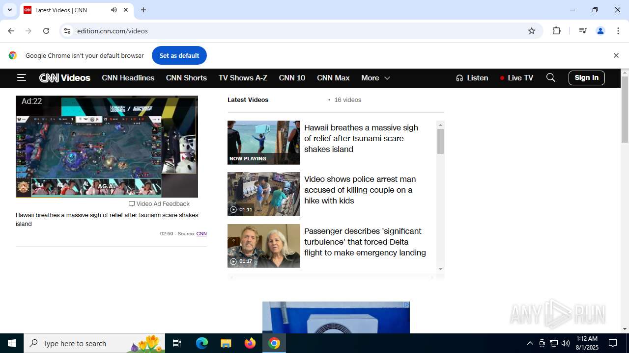
Task: Click the video list scroll up arrow
Action: click(x=440, y=125)
